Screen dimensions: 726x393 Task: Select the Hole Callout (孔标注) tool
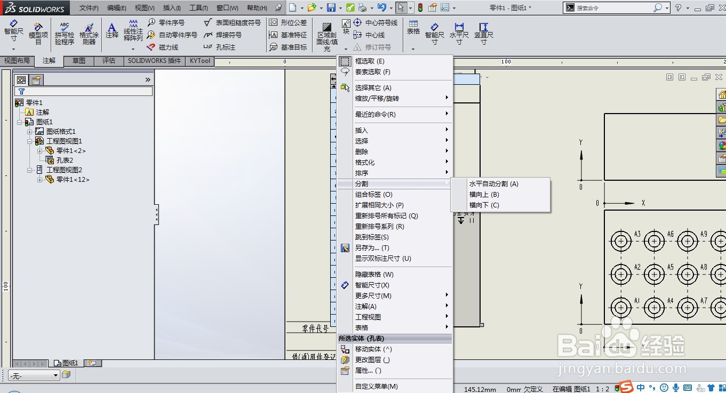click(x=219, y=47)
